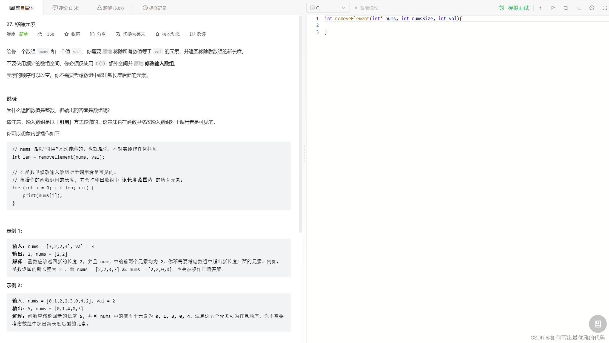The width and height of the screenshot is (609, 343).
Task: Click the description panel scrollbar
Action: coord(301,124)
